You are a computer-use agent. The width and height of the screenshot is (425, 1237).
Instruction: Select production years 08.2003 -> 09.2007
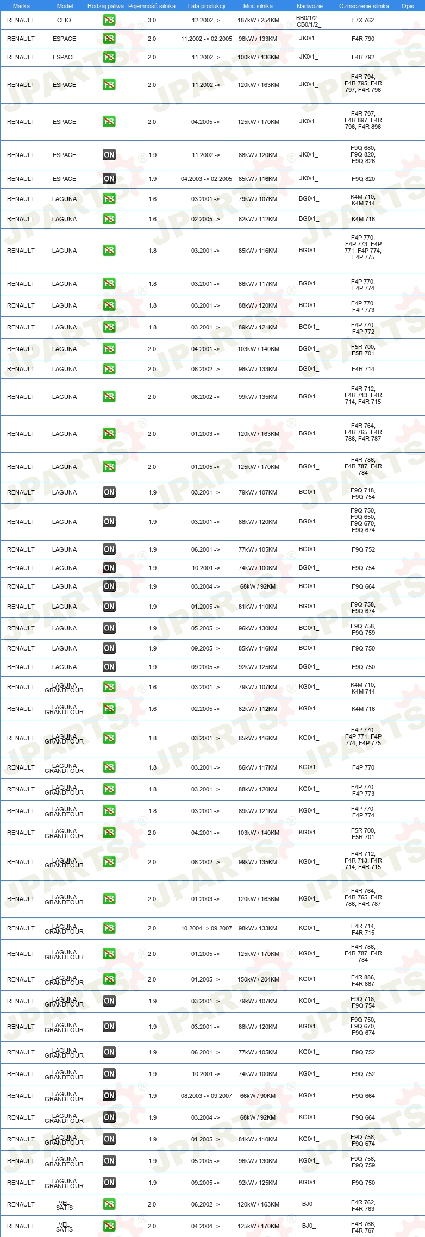[207, 1096]
